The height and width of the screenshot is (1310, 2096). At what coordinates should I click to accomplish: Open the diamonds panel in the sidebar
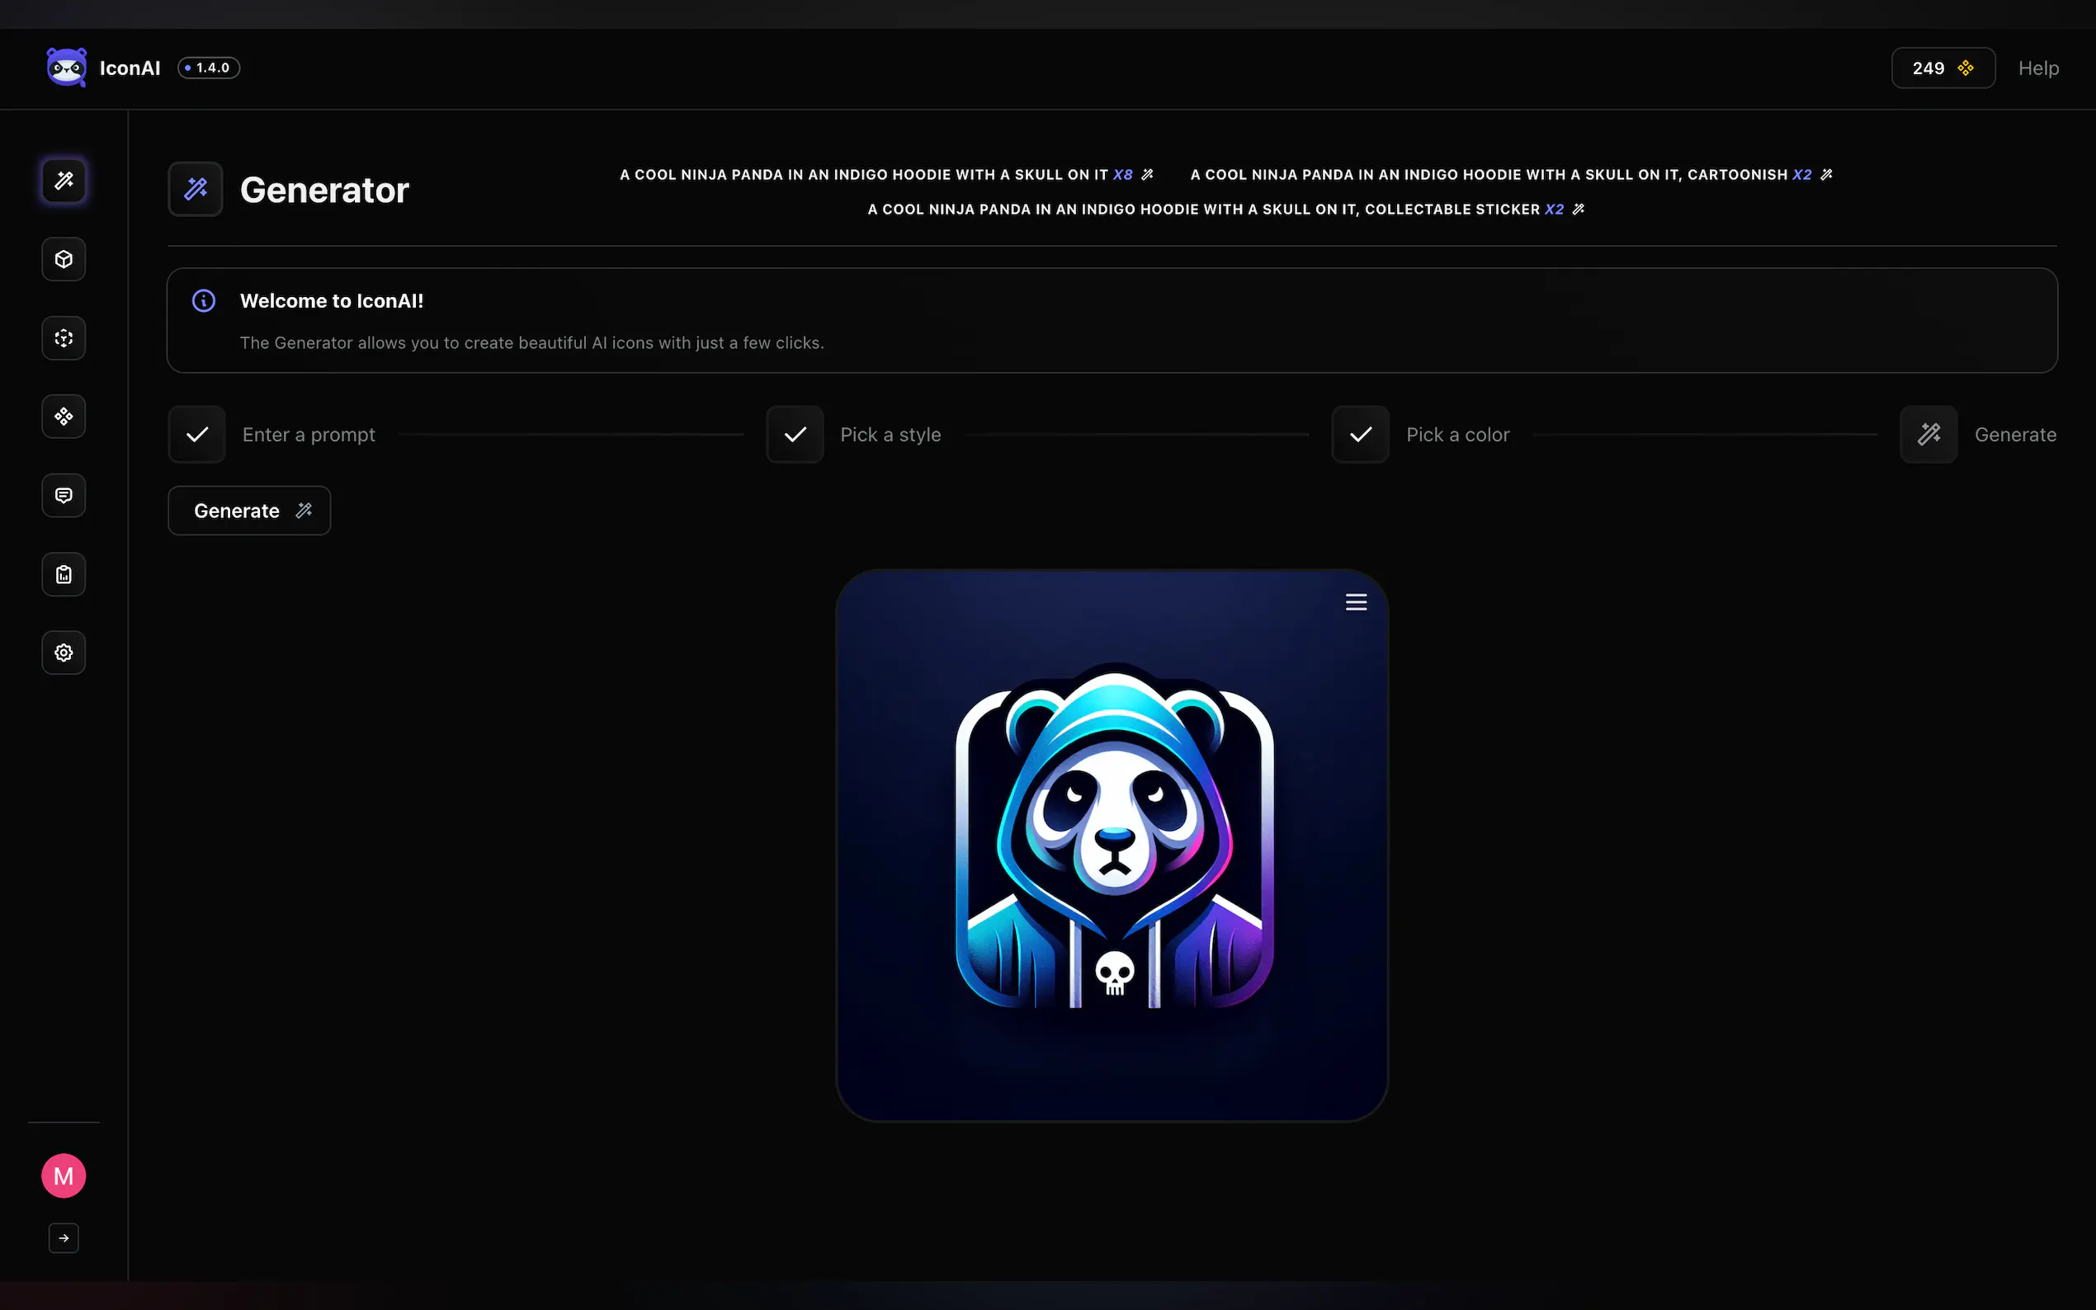pyautogui.click(x=63, y=416)
